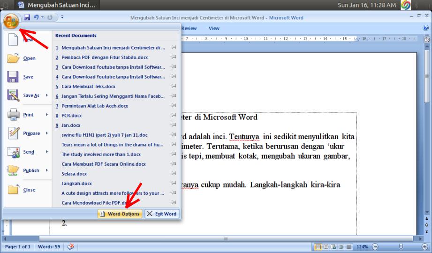
Task: Click the Words: 59 status bar entry
Action: (49, 246)
